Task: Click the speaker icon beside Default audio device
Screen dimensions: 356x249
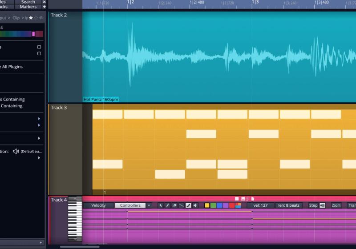Action: tap(16, 151)
